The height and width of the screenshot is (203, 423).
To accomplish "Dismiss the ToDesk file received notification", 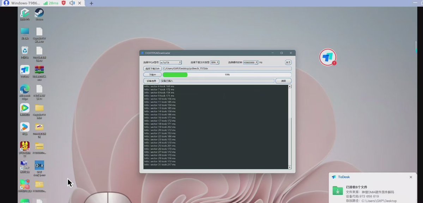I will (x=411, y=177).
